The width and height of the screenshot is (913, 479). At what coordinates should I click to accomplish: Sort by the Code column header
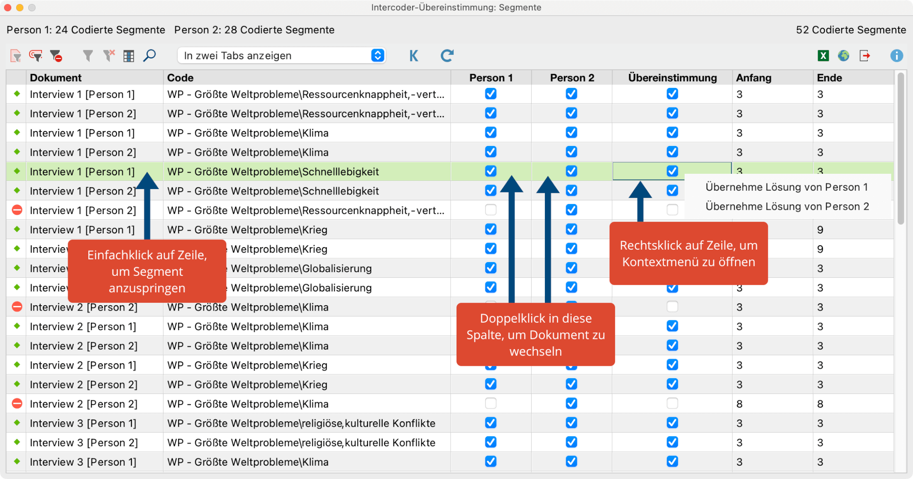coord(307,78)
